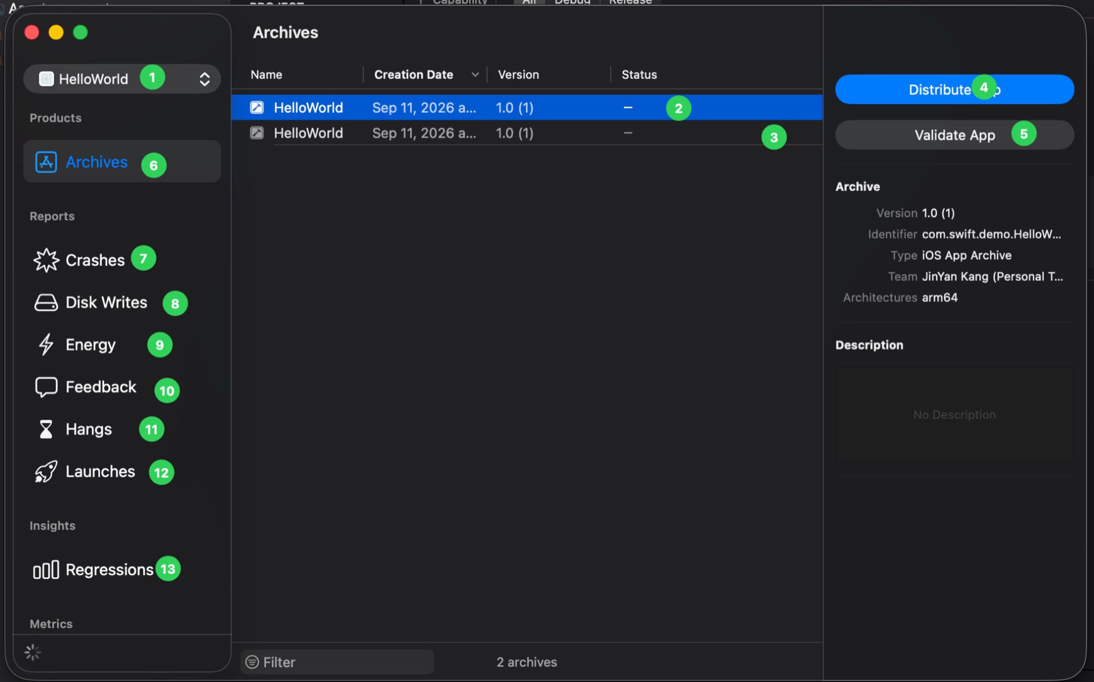Image resolution: width=1094 pixels, height=682 pixels.
Task: Click the Launches rocket icon
Action: coord(46,471)
